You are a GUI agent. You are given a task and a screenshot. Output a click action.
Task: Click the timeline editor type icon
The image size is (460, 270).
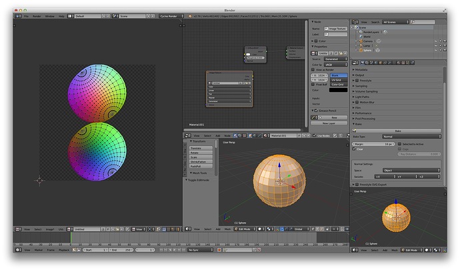pos(18,250)
